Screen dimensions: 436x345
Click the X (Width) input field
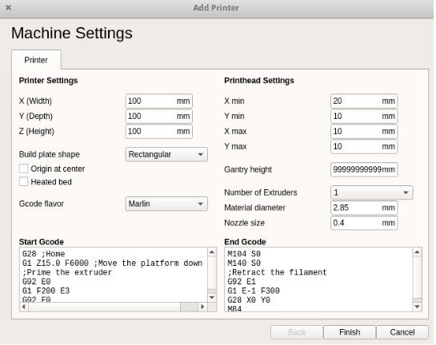pos(158,101)
